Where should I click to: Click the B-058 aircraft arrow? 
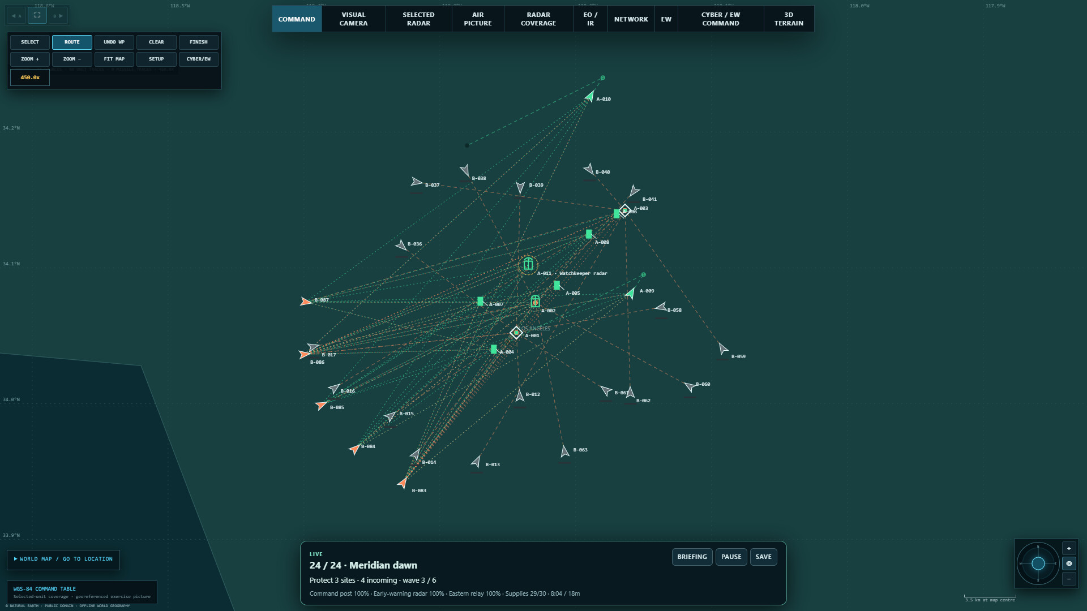coord(661,307)
